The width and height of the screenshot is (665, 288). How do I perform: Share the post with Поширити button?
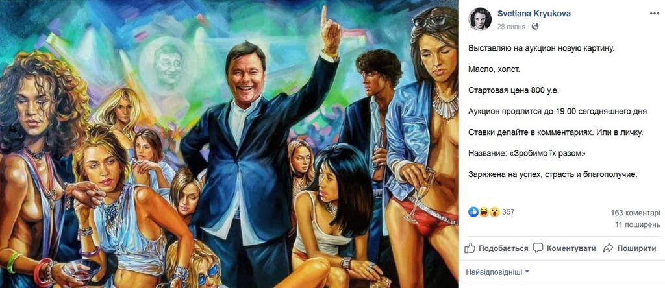(630, 248)
